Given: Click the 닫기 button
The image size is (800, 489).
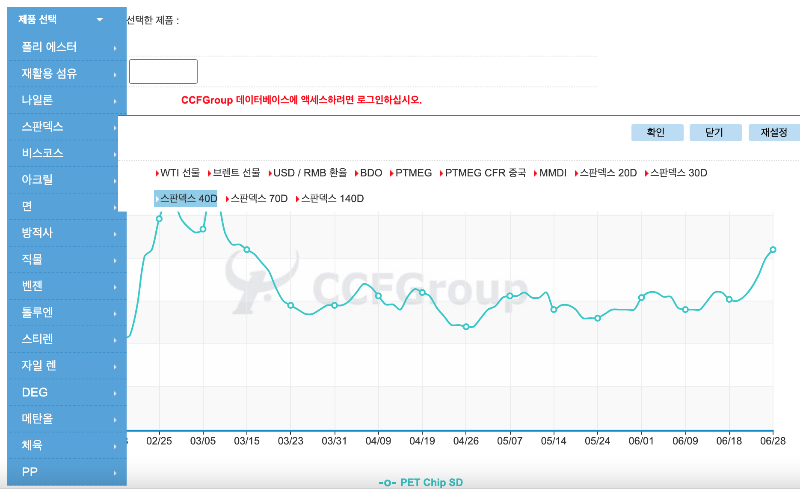Looking at the screenshot, I should pyautogui.click(x=715, y=132).
